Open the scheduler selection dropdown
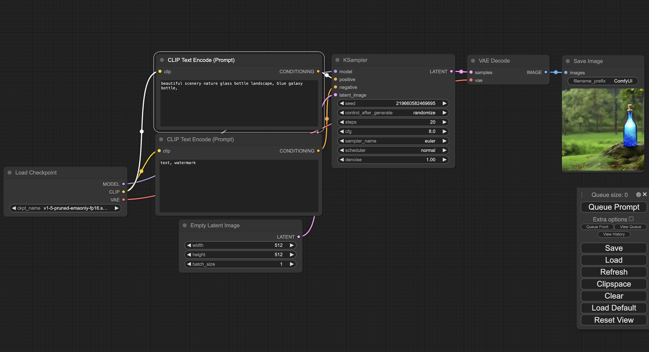649x352 pixels. [393, 151]
